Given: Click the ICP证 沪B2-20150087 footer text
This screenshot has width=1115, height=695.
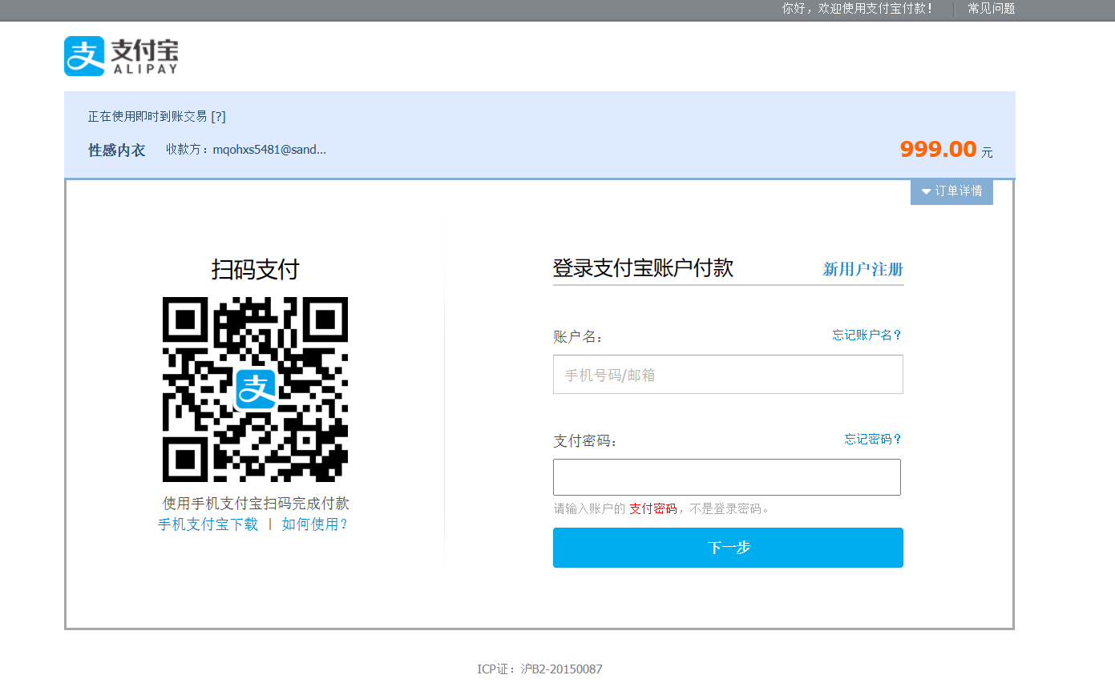Looking at the screenshot, I should (539, 669).
